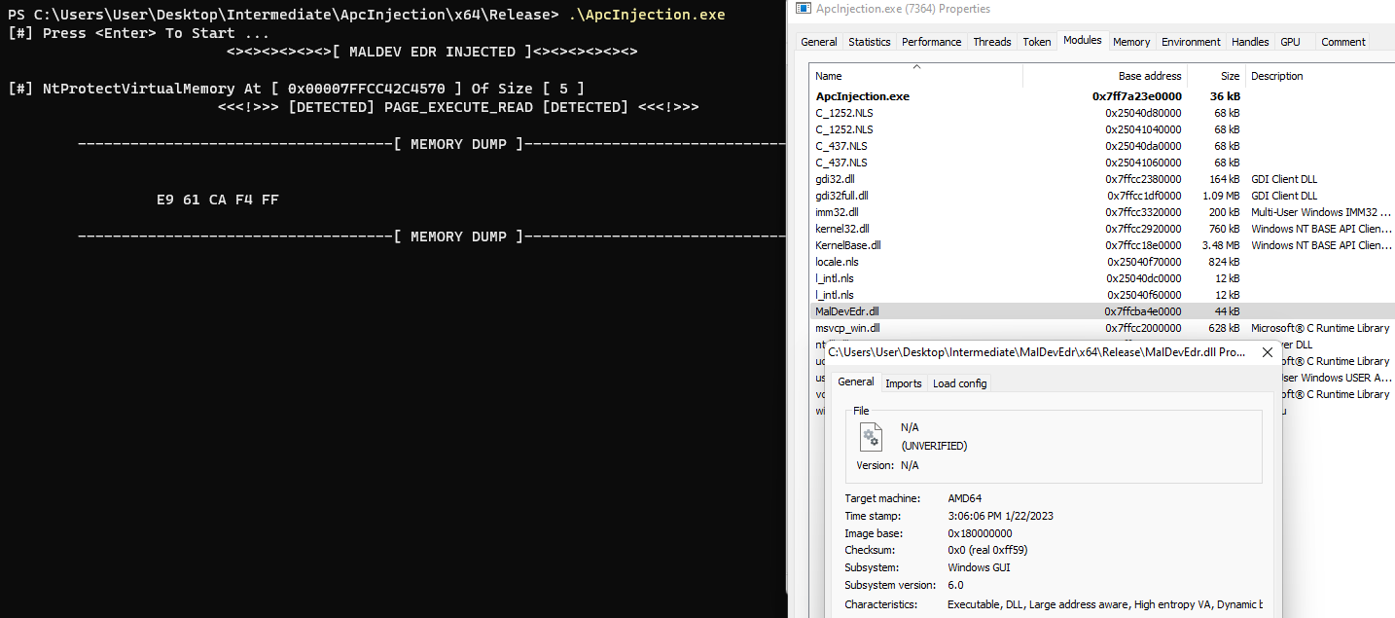The image size is (1395, 618).
Task: Sort modules by Base address column
Action: pos(1149,76)
